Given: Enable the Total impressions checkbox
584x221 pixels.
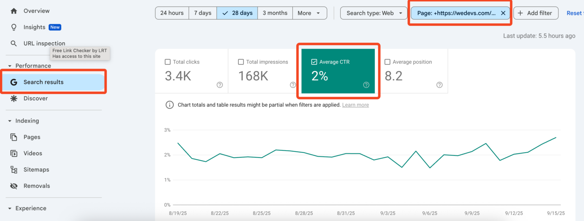Looking at the screenshot, I should [x=241, y=61].
